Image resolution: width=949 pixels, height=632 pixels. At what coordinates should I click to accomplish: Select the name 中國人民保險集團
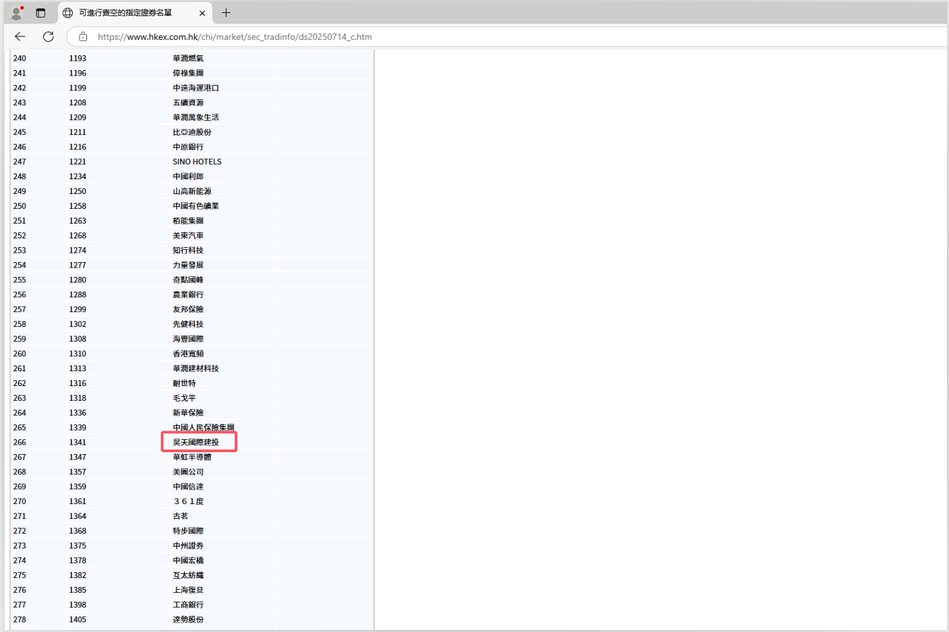(204, 428)
